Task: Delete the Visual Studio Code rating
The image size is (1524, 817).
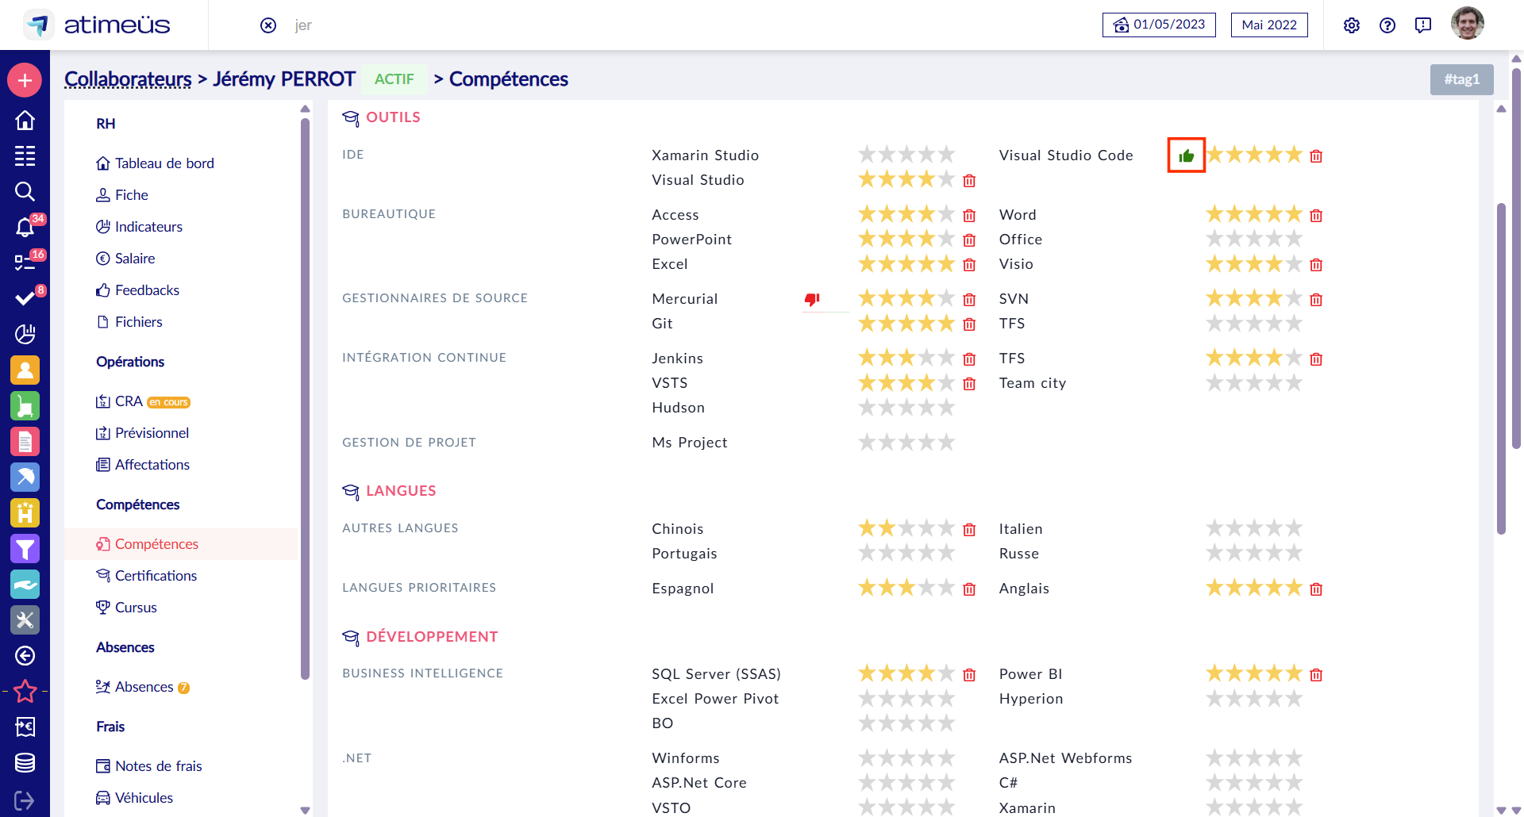Action: (1316, 156)
